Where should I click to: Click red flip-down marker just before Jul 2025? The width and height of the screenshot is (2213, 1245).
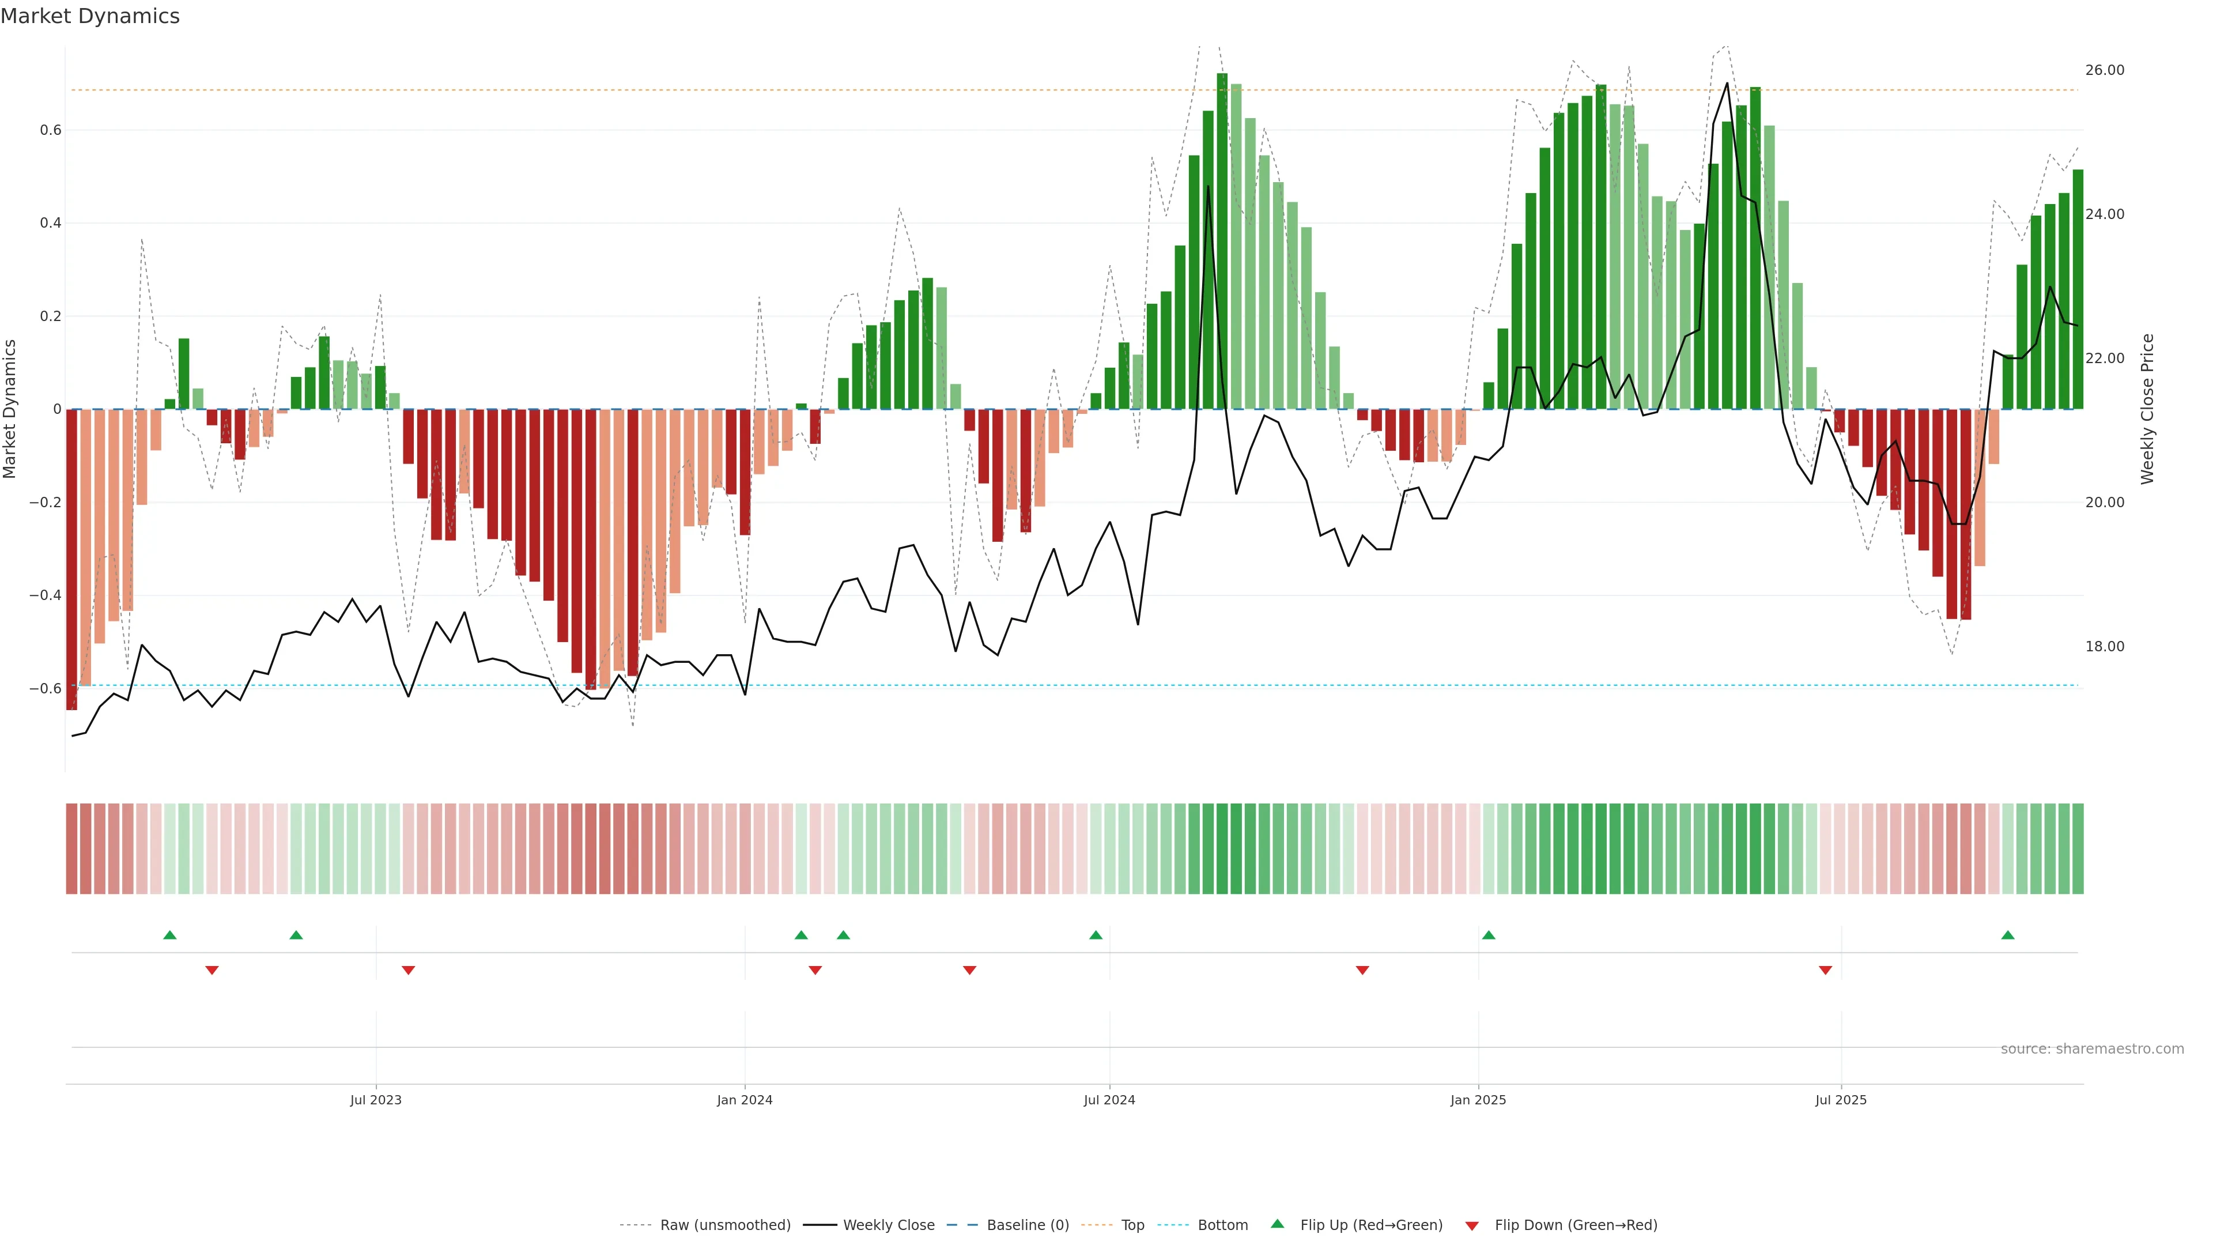(1826, 970)
